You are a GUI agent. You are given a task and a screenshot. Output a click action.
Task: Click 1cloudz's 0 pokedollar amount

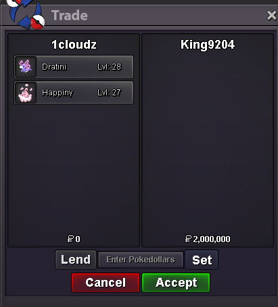[74, 239]
